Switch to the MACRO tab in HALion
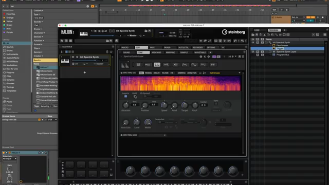The width and height of the screenshot is (329, 185). (125, 47)
